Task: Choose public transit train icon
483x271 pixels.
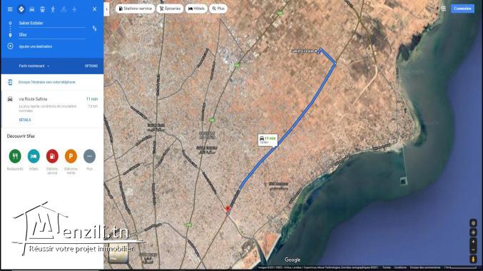Action: 43,9
